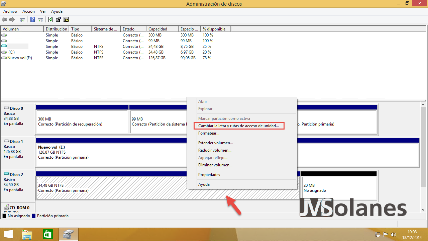Click the Forward arrow toolbar icon
This screenshot has width=428, height=241.
[12, 19]
